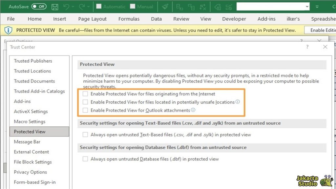Open the Redo dropdown arrow
This screenshot has height=189, width=336.
(88, 7)
